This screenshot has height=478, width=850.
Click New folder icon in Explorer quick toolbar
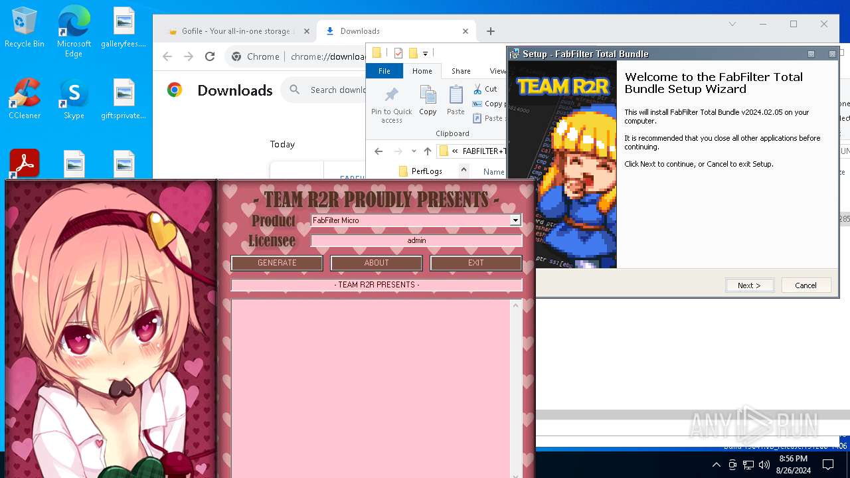pyautogui.click(x=413, y=53)
